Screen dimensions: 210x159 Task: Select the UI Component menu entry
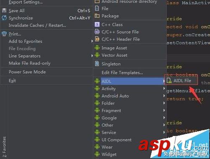[130, 140]
